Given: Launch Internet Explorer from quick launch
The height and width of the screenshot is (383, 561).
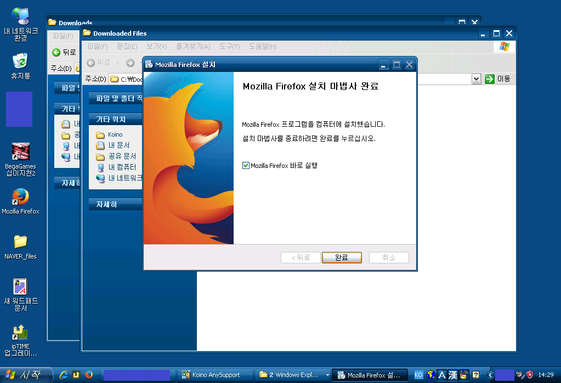Looking at the screenshot, I should pos(64,375).
